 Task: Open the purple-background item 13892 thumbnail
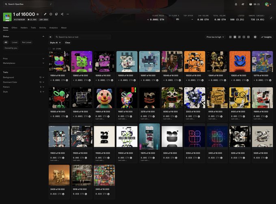pyautogui.click(x=82, y=61)
